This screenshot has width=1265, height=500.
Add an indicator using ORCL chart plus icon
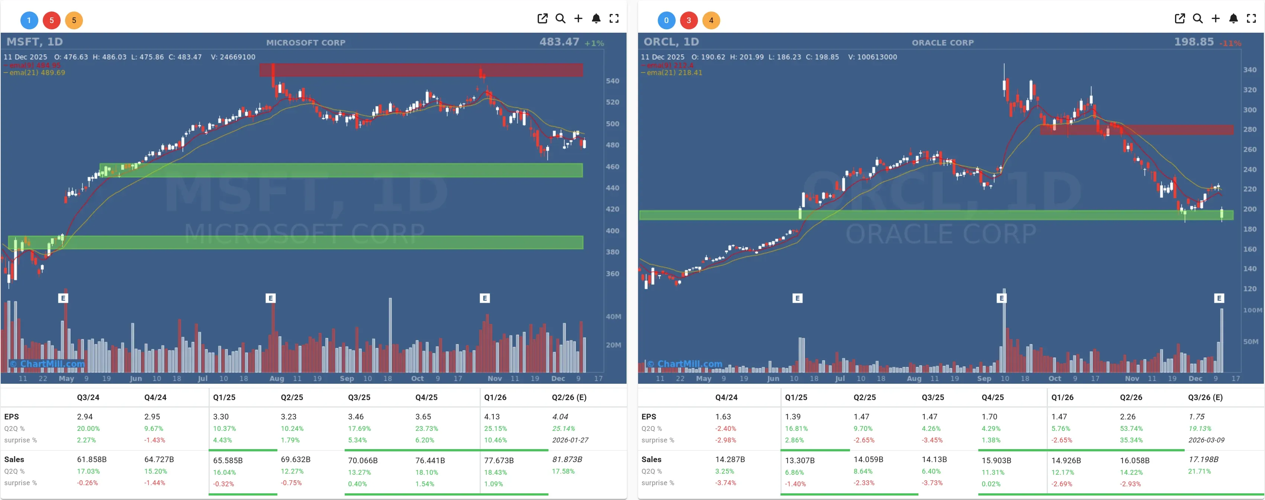pyautogui.click(x=1216, y=19)
